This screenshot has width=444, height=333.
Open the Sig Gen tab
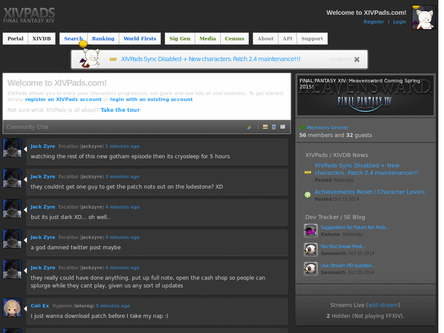coord(180,39)
